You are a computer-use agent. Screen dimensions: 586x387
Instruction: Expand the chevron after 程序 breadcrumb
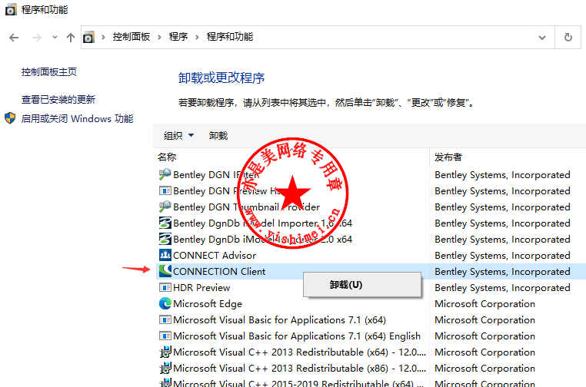click(x=197, y=37)
